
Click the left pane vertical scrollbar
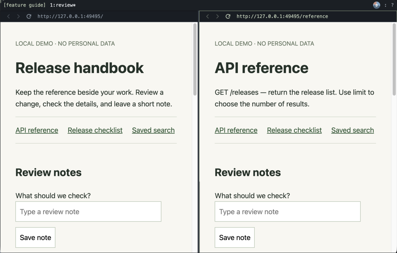195,59
